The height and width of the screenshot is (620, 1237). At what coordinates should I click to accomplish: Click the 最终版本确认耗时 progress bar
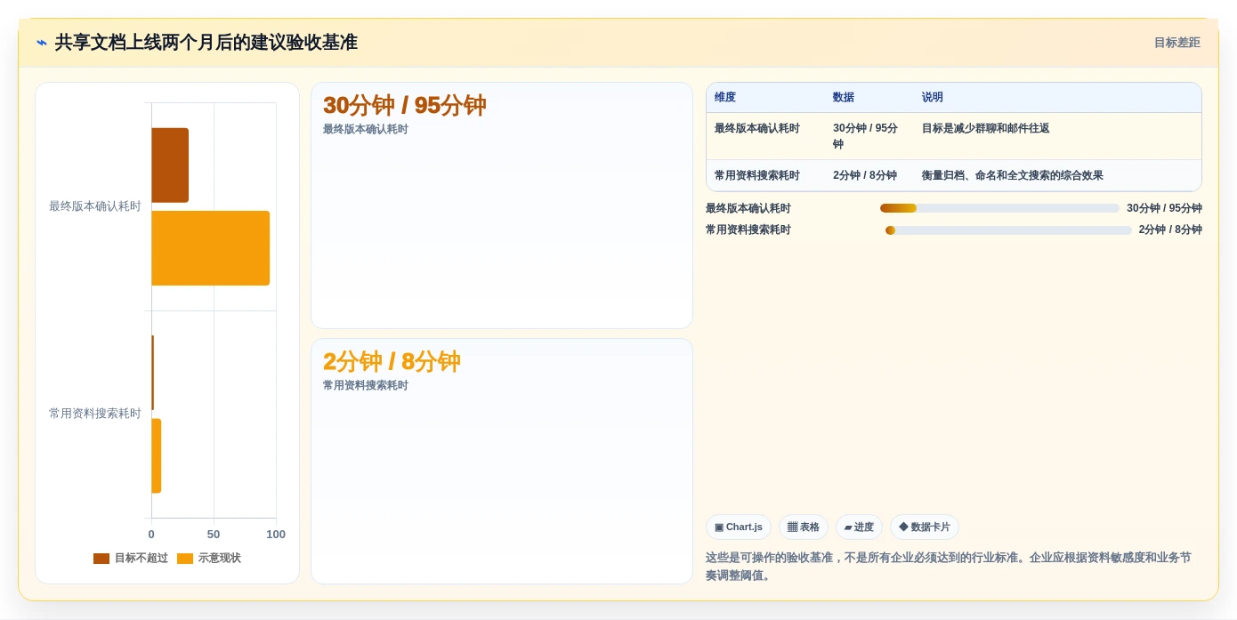[999, 208]
